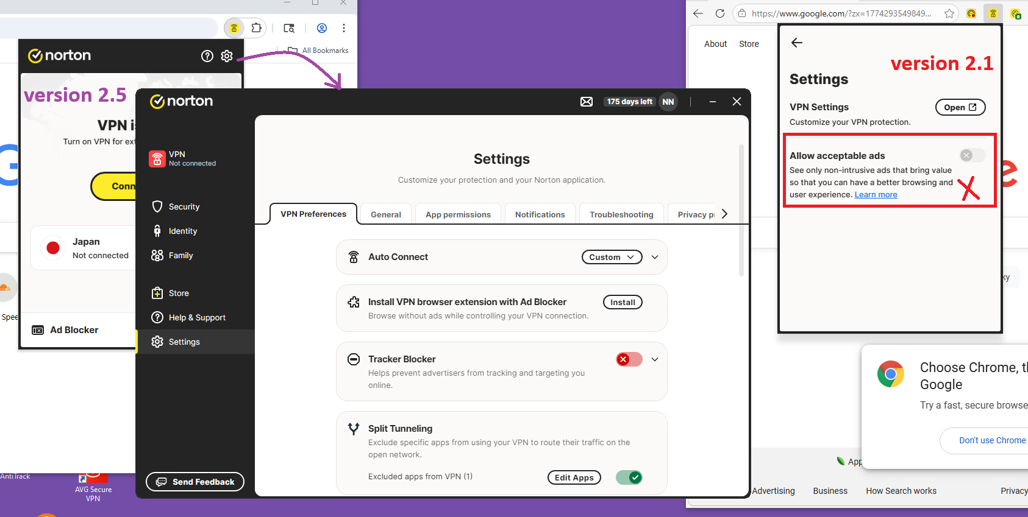Toggle the Tracker Blocker switch
Screen dimensions: 1028x517
click(629, 359)
